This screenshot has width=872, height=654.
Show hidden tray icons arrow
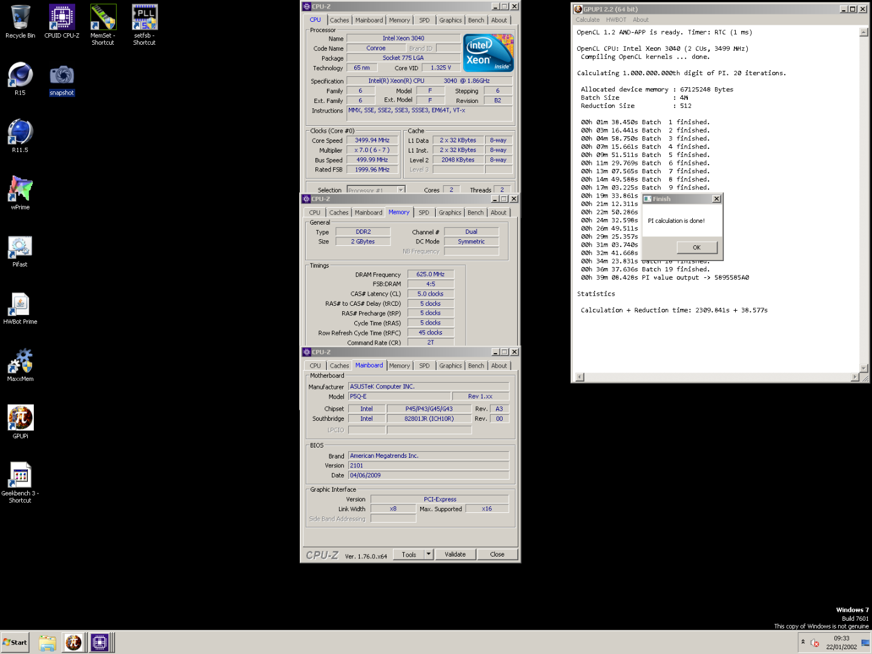[x=803, y=642]
